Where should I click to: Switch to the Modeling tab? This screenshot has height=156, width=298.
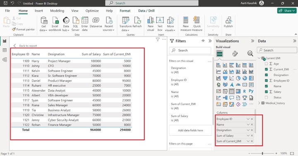57,11
